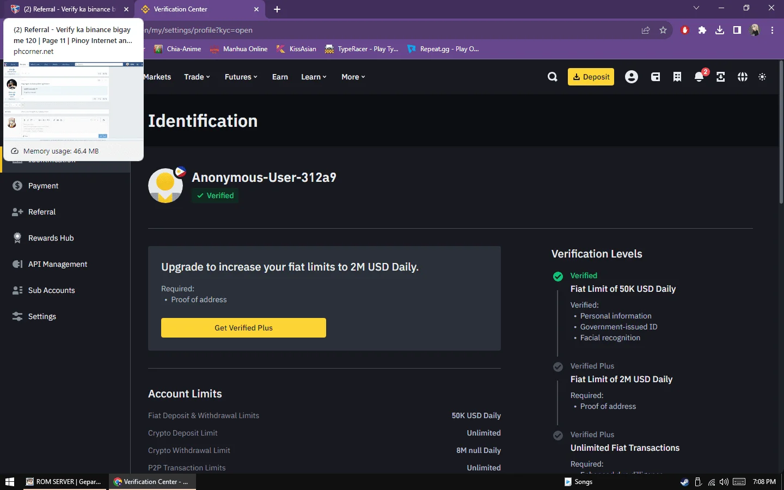Expand the Trade dropdown menu

(197, 77)
